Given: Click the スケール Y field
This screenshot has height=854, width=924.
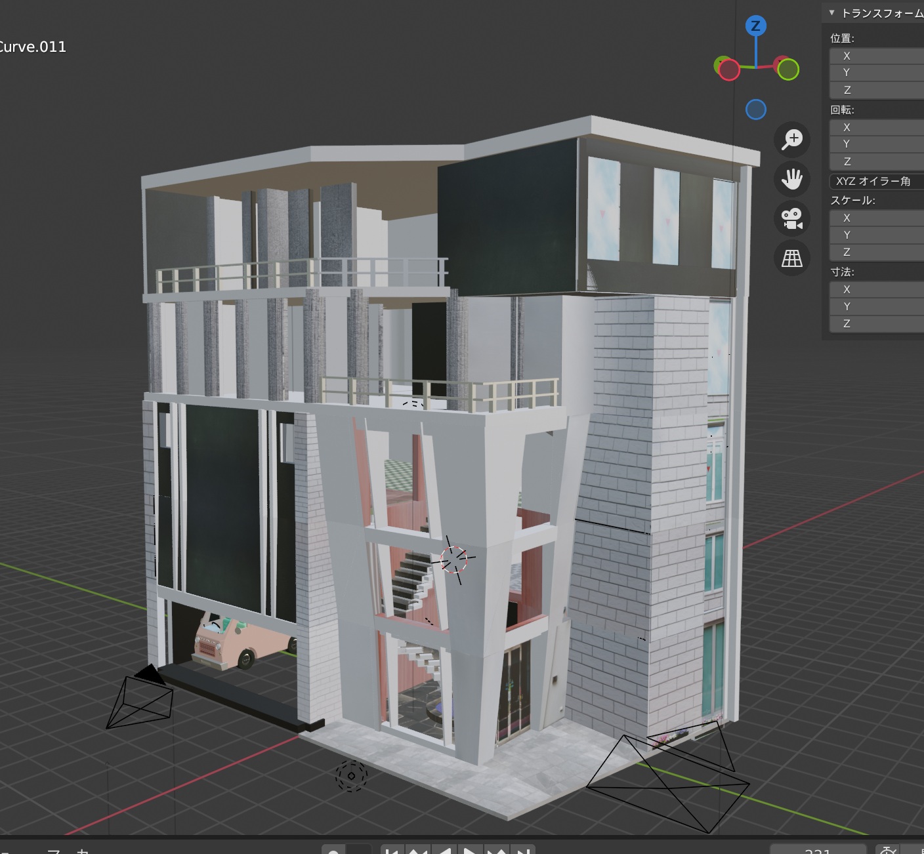Looking at the screenshot, I should click(x=877, y=235).
